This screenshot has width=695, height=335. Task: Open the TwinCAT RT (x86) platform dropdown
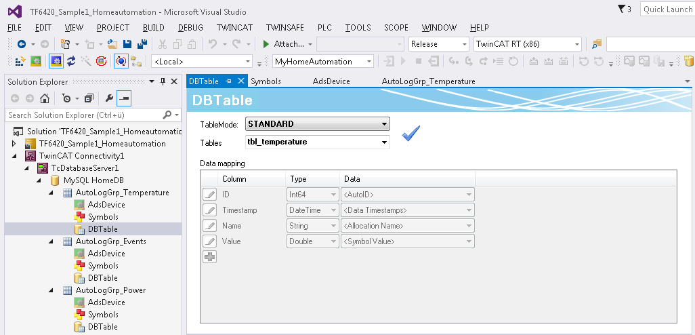(528, 44)
